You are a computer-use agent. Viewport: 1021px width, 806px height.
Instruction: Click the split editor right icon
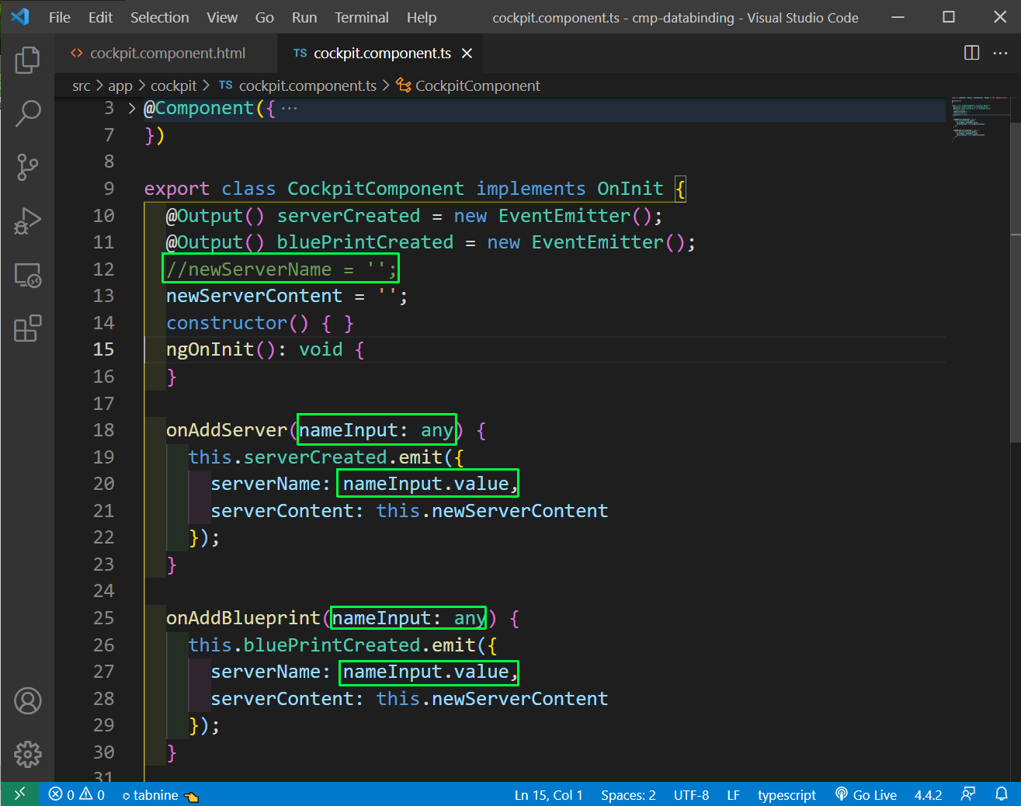click(971, 53)
